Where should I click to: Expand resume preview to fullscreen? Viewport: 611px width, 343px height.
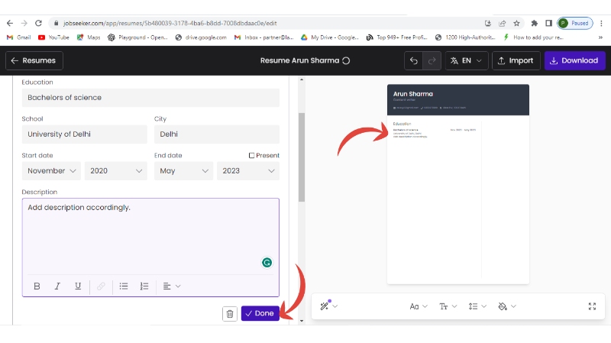pos(592,306)
